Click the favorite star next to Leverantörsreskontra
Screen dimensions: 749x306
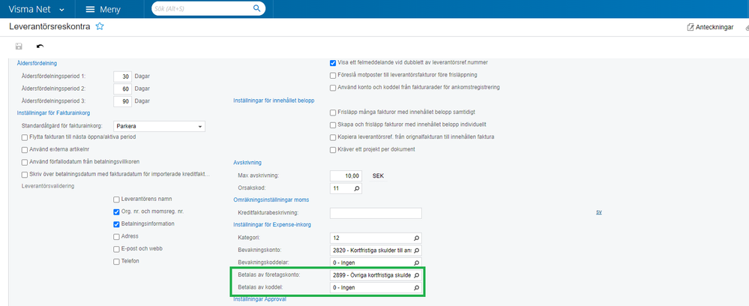coord(99,26)
